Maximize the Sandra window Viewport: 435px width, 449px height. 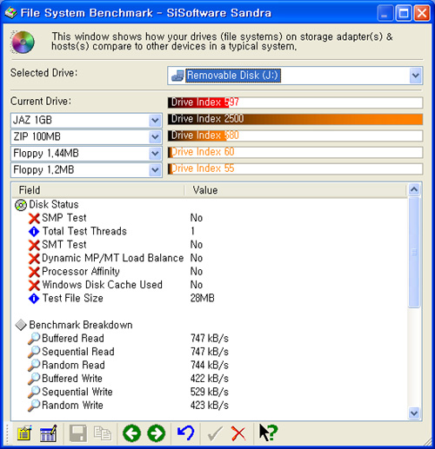[404, 13]
